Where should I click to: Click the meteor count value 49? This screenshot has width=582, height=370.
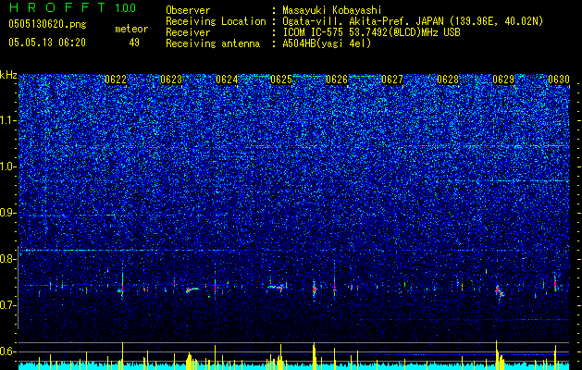pos(134,43)
